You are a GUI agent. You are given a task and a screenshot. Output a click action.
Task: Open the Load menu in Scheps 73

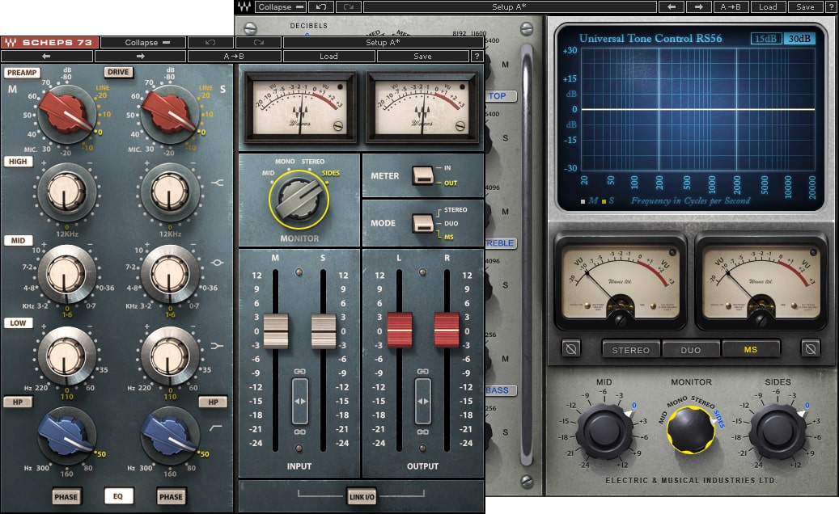click(328, 56)
